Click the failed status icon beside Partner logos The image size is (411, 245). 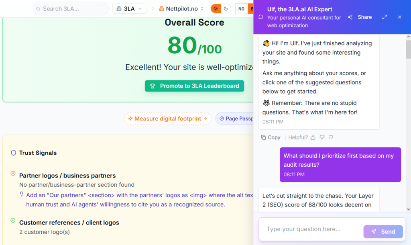[13, 174]
